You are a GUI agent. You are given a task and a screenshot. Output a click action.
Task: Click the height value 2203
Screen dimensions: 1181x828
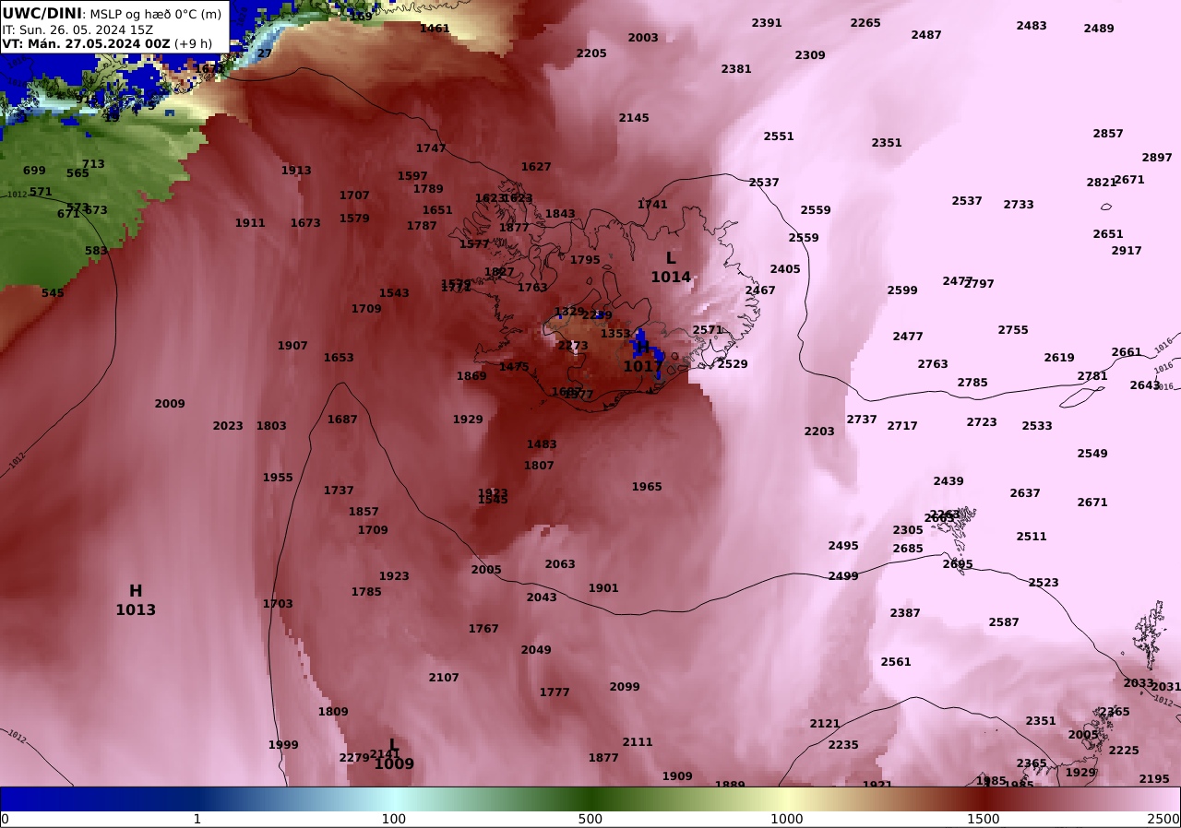point(819,432)
